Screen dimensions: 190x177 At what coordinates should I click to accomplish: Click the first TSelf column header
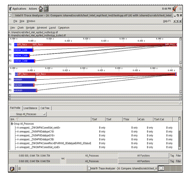(98, 119)
